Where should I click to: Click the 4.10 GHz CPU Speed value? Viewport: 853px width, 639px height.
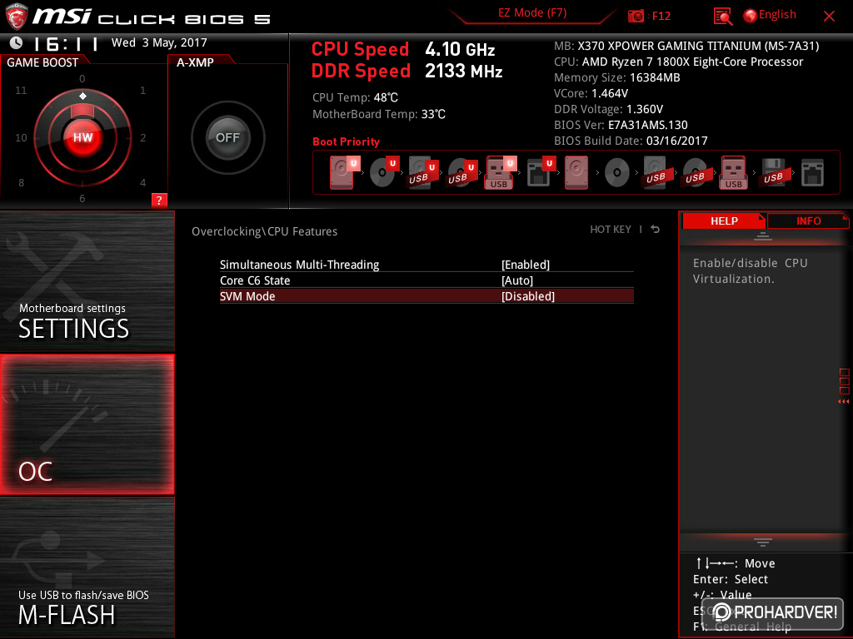(x=460, y=49)
